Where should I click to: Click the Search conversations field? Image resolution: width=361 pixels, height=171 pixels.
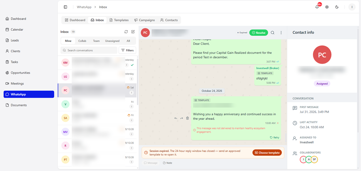89,50
